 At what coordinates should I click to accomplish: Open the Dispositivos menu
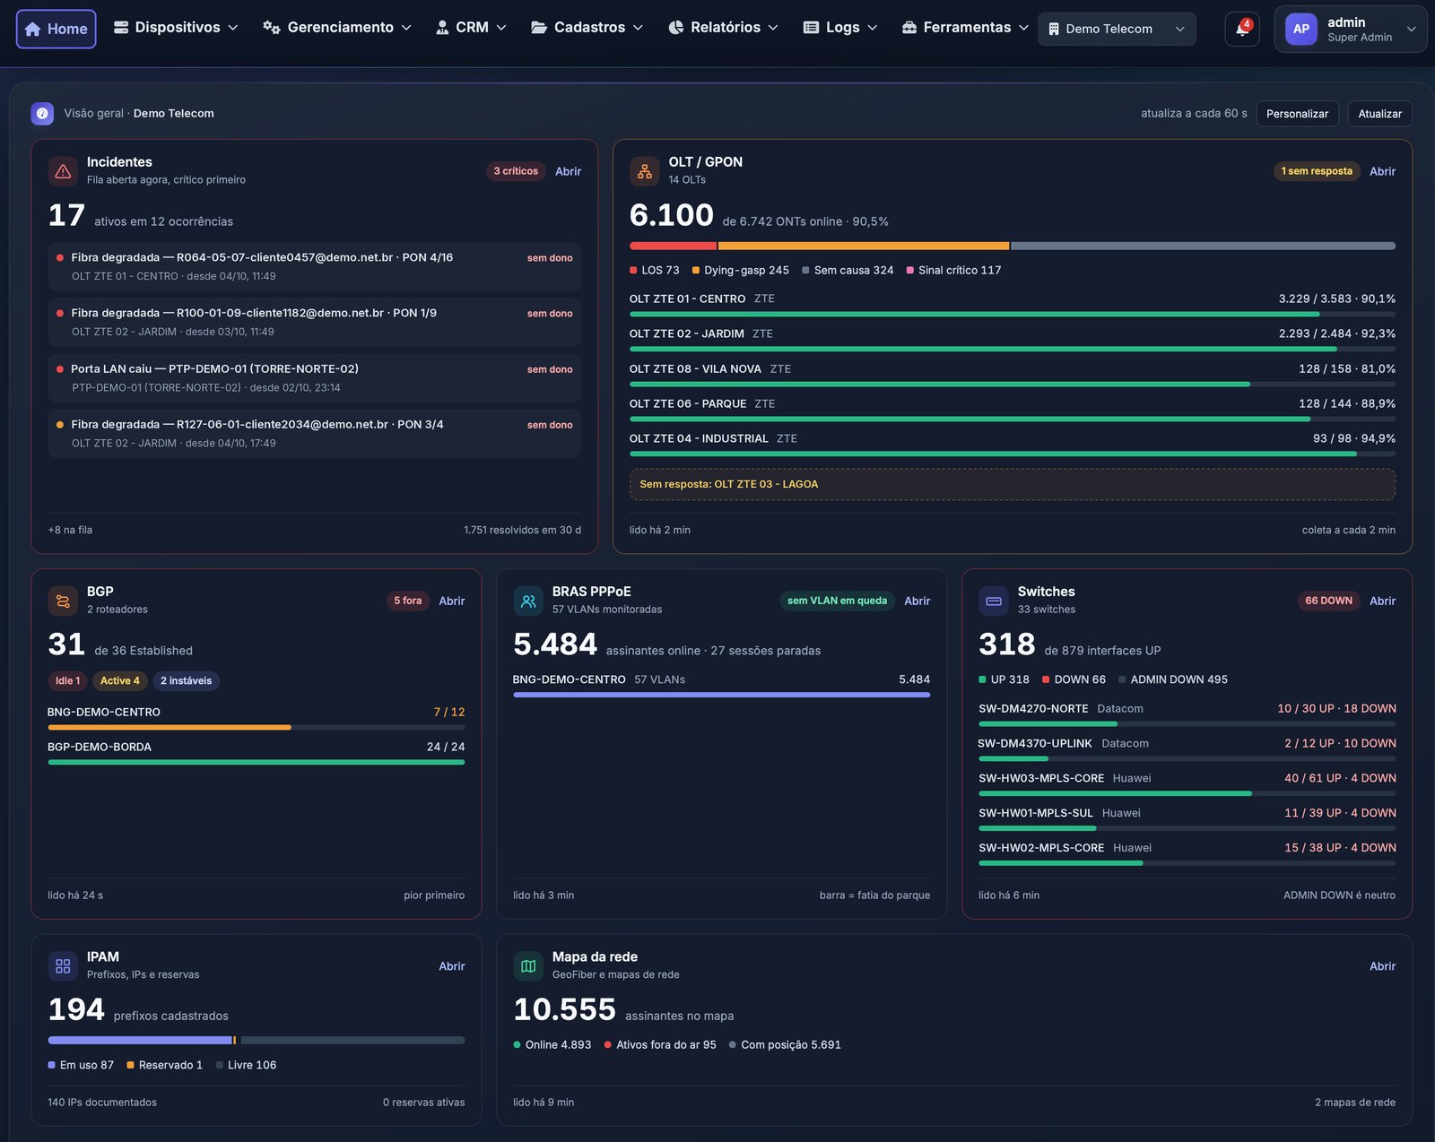[176, 28]
